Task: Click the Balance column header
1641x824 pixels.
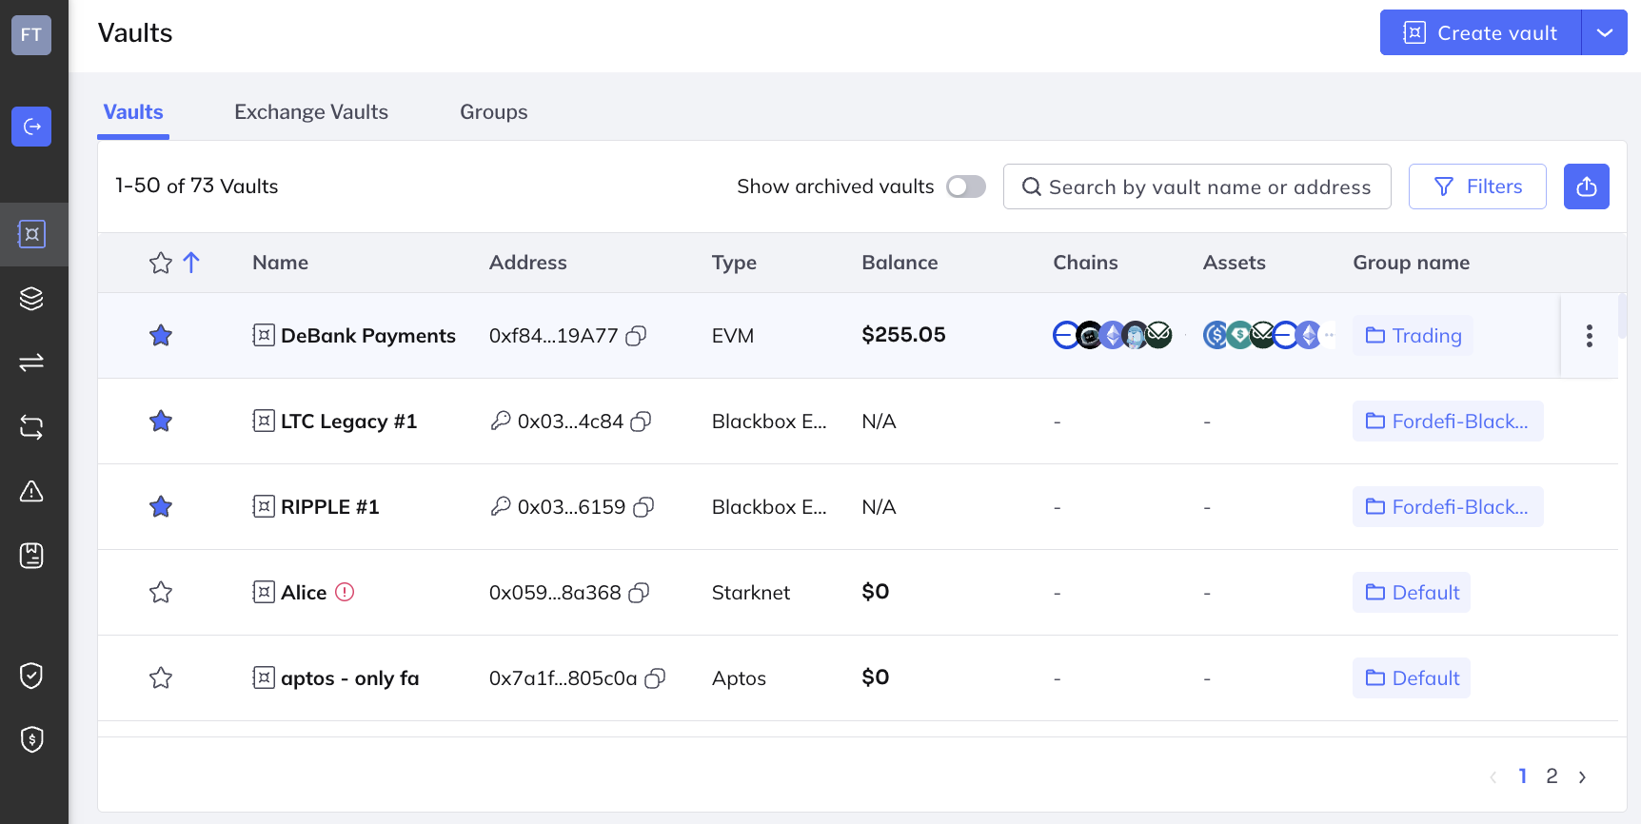Action: 900,263
